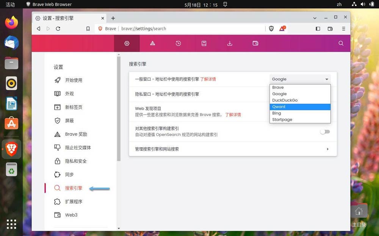Image resolution: width=379 pixels, height=236 pixels.
Task: Open the wallet icon in settings toolbar
Action: 255,44
